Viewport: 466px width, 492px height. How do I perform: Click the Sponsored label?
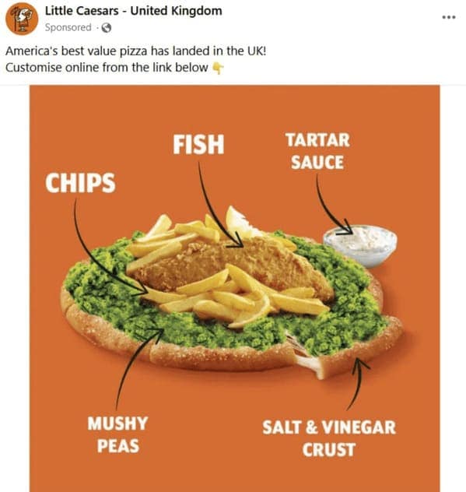[x=68, y=27]
